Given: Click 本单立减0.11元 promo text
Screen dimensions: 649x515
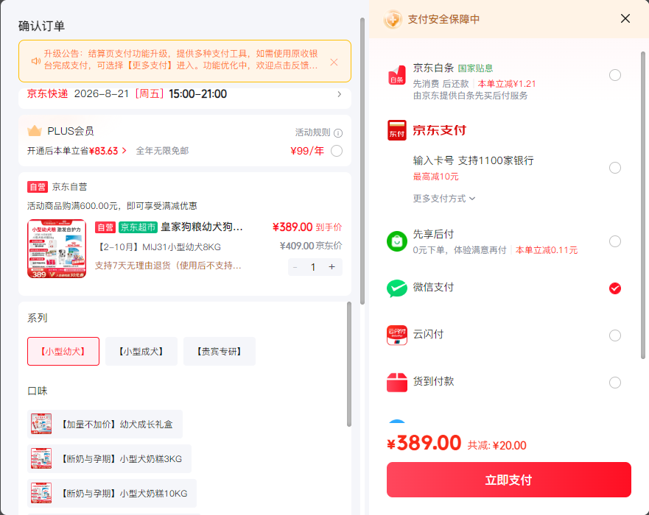Looking at the screenshot, I should [547, 250].
